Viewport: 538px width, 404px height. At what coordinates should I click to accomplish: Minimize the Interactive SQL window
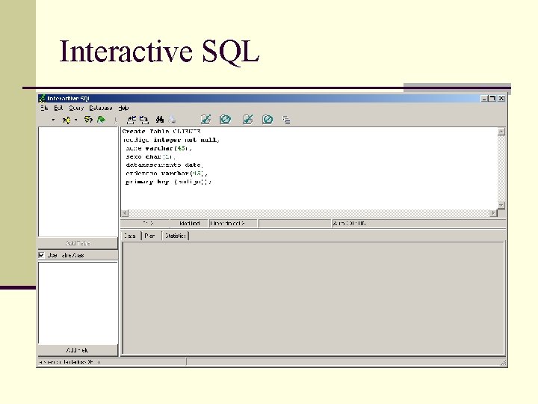point(484,99)
